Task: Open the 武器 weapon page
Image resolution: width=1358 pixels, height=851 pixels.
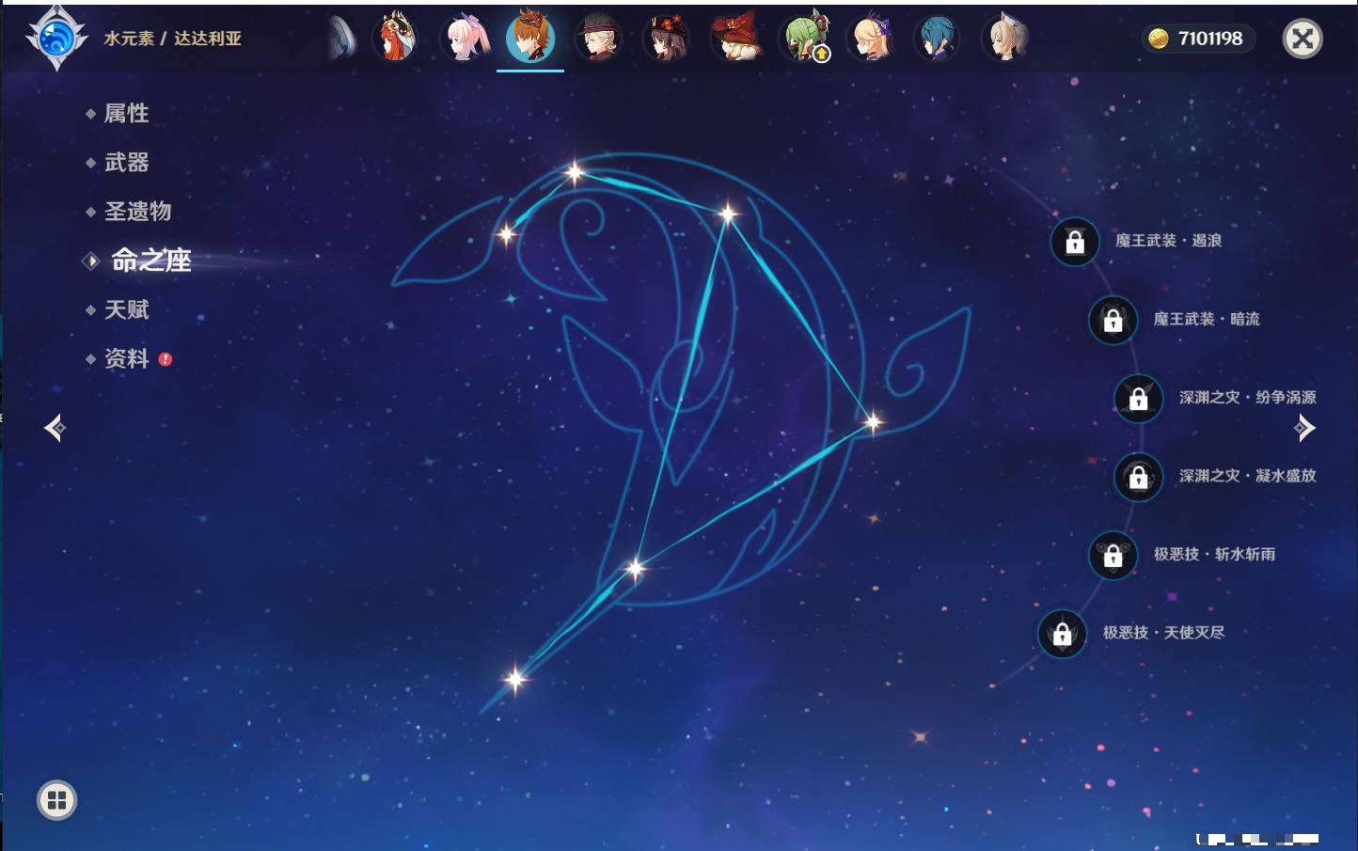Action: (x=126, y=163)
